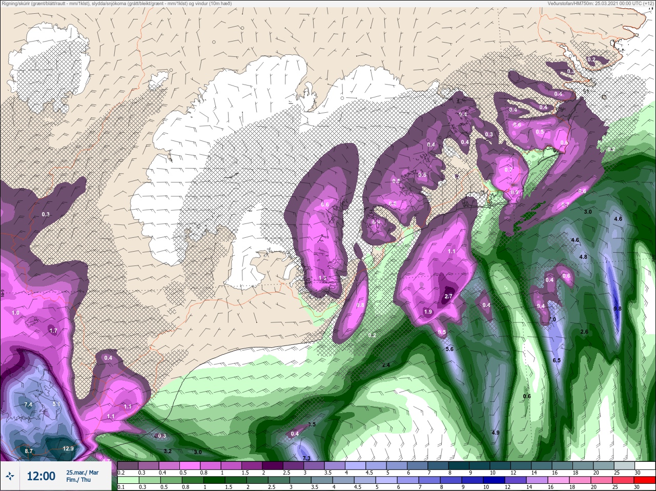Click the 12:00 forecast time label
Viewport: 656px width, 491px height.
pos(41,476)
